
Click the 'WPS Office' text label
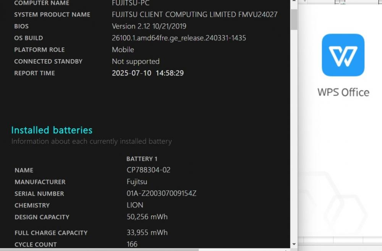(x=343, y=92)
